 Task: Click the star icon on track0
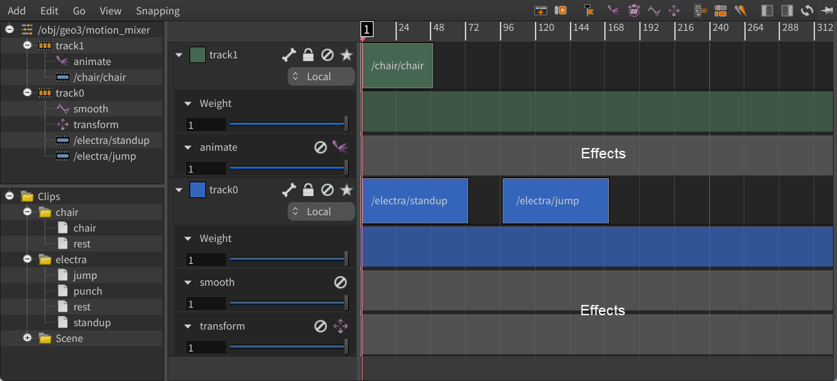347,190
